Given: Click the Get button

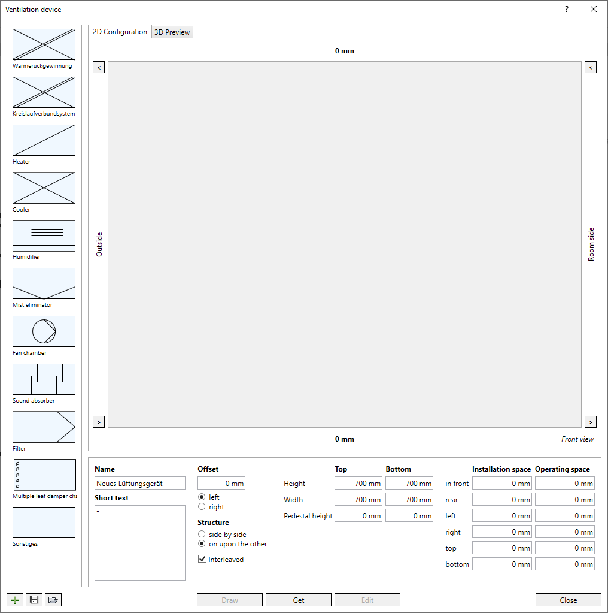Looking at the screenshot, I should pyautogui.click(x=299, y=600).
